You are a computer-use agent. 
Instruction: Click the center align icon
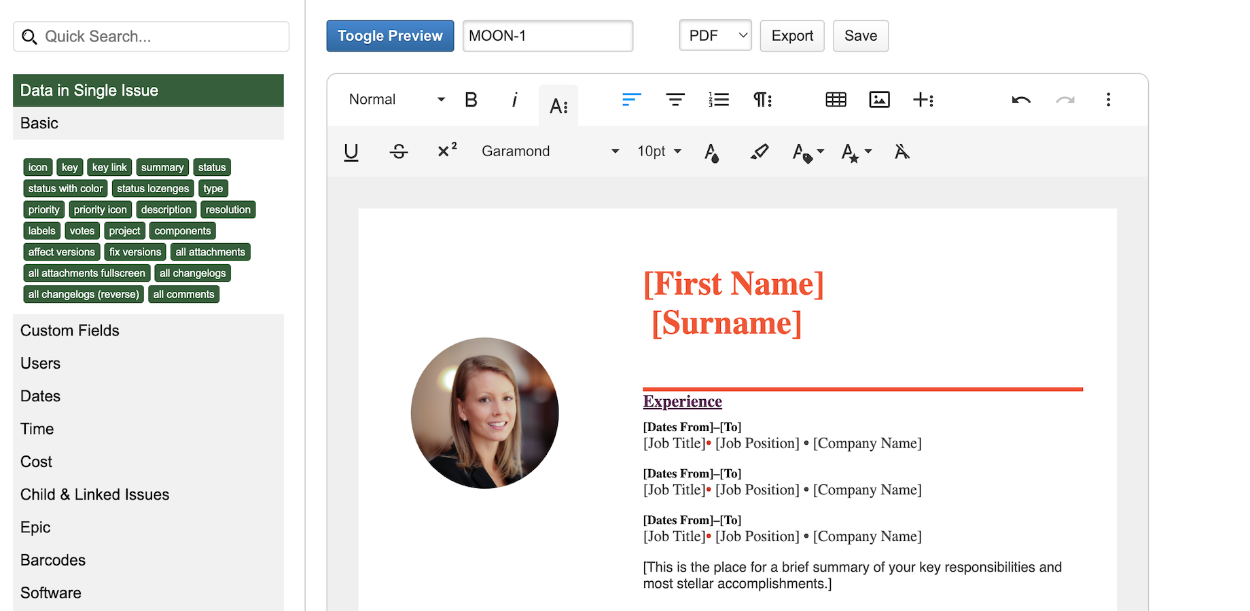(675, 100)
